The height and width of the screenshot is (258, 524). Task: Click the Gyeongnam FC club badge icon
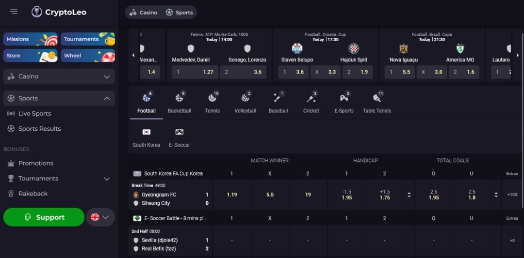136,195
